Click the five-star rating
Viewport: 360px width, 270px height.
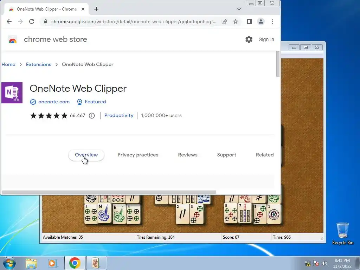pyautogui.click(x=49, y=115)
